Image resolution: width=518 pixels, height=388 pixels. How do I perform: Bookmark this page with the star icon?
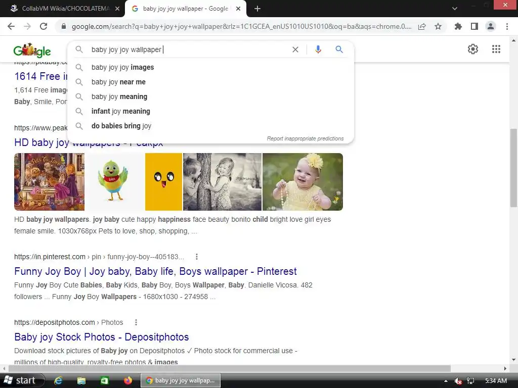tap(438, 26)
